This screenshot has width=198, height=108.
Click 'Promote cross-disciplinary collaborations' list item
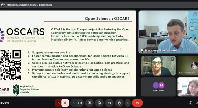pyautogui.click(x=72, y=70)
